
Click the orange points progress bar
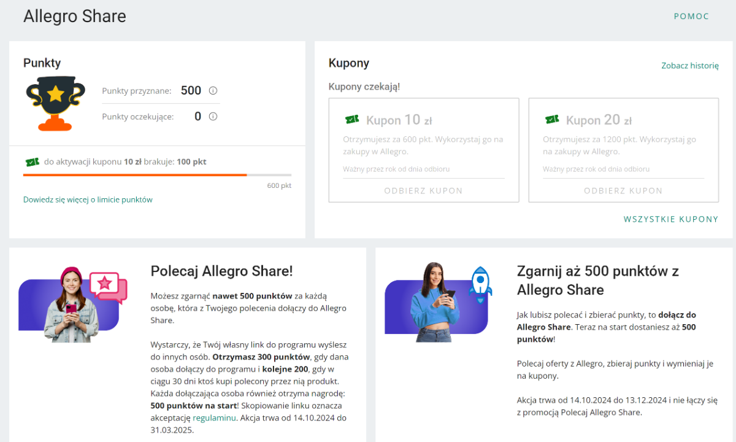135,175
